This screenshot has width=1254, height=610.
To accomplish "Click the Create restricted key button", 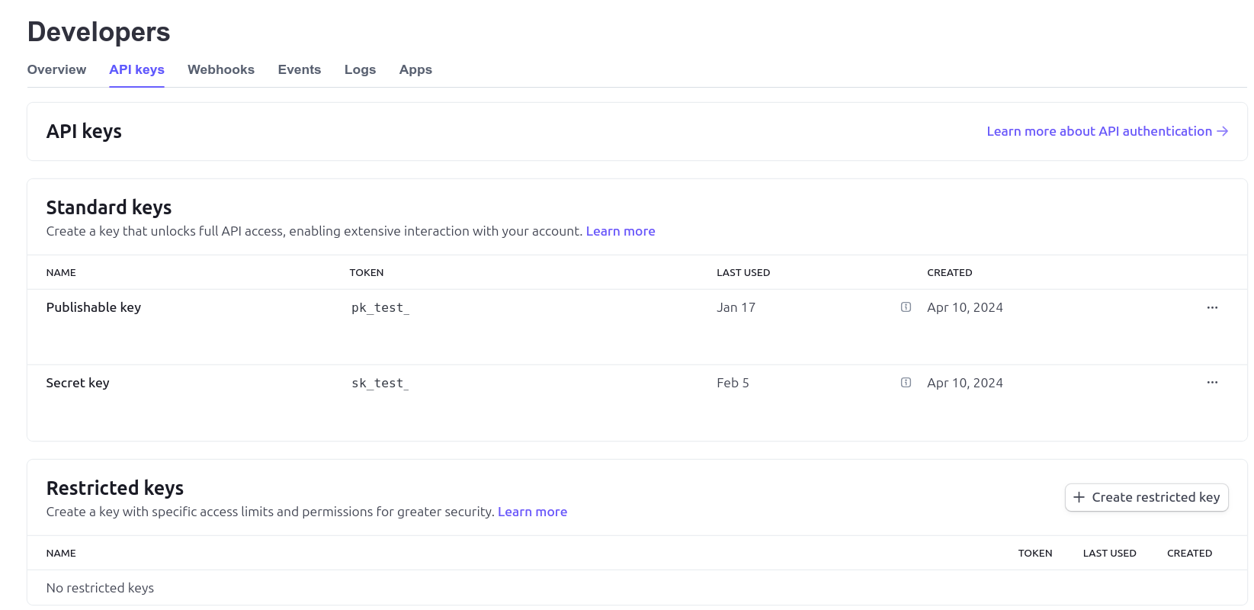I will (x=1146, y=497).
